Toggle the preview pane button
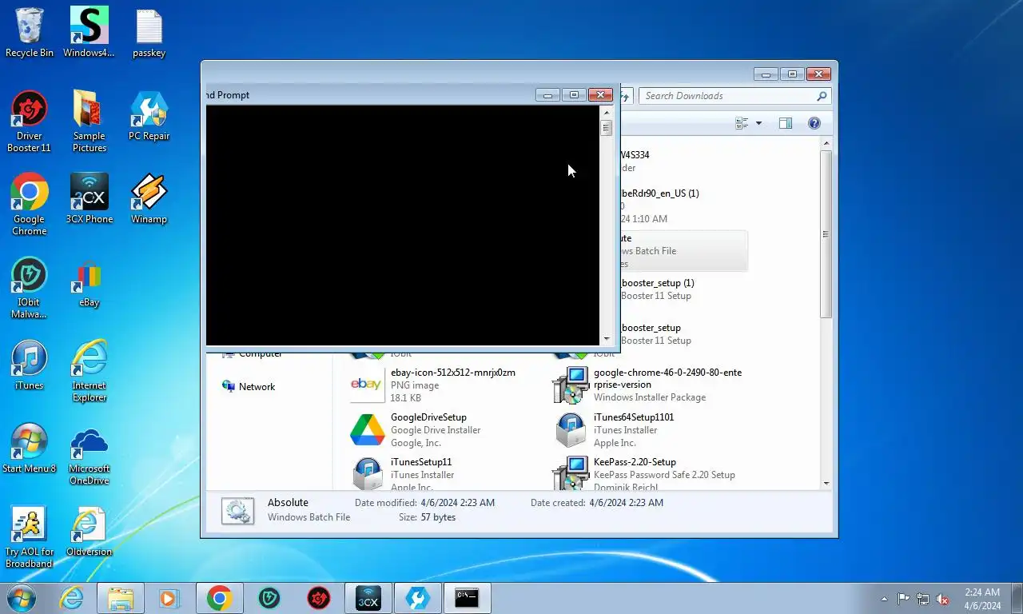1023x614 pixels. point(786,123)
